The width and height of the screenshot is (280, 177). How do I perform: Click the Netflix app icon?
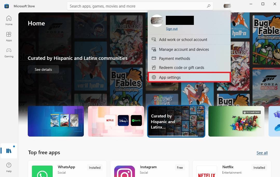point(207,171)
